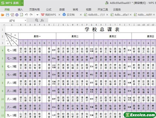
Task: Switch to the 开始 ribbon tab
Action: tap(7, 10)
